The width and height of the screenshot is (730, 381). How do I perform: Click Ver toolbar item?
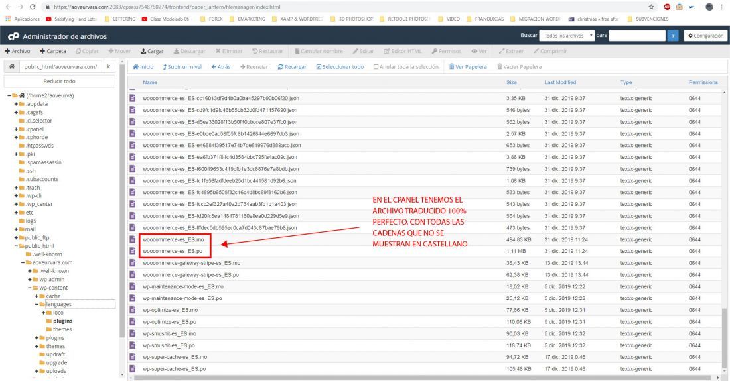point(479,51)
